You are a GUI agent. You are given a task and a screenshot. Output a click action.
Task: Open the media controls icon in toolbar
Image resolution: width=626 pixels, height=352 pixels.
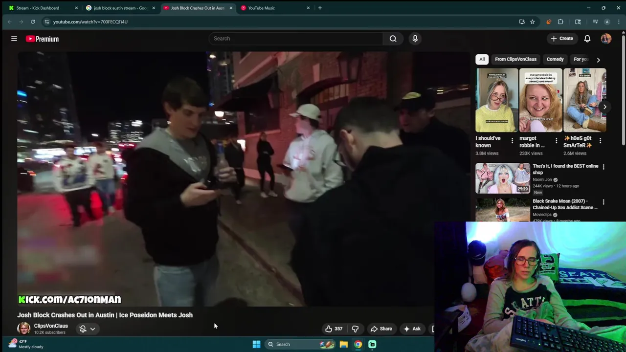click(x=595, y=22)
